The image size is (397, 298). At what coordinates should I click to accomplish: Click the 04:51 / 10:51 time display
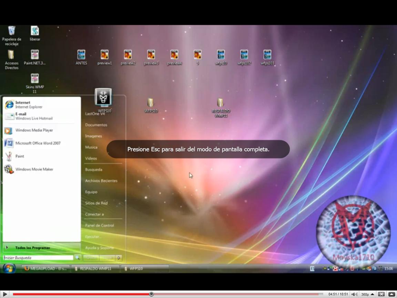338,294
